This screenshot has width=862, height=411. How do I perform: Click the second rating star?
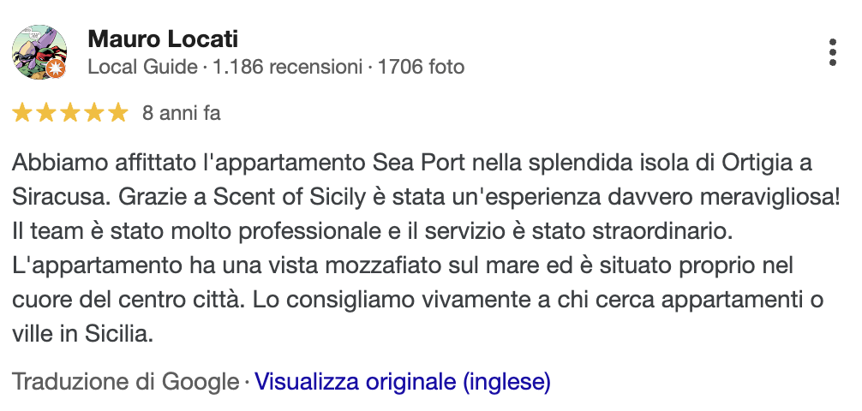pos(46,113)
